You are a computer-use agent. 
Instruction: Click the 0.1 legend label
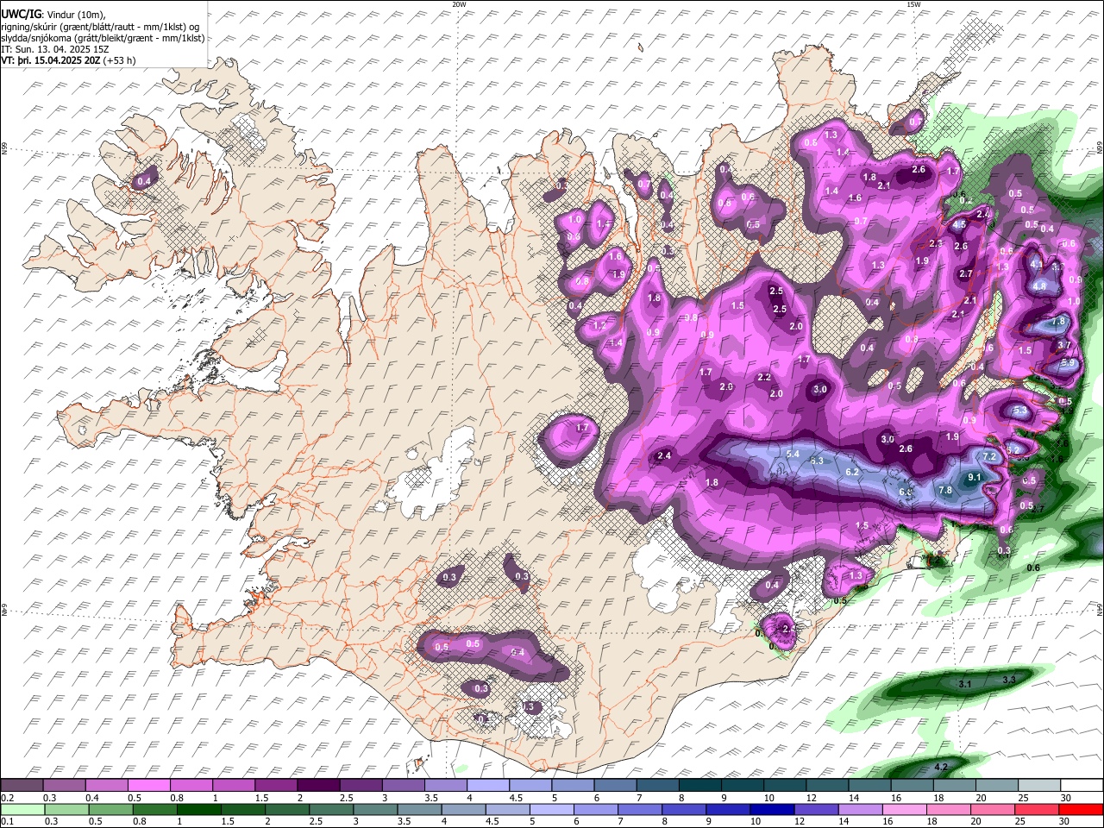(7, 822)
